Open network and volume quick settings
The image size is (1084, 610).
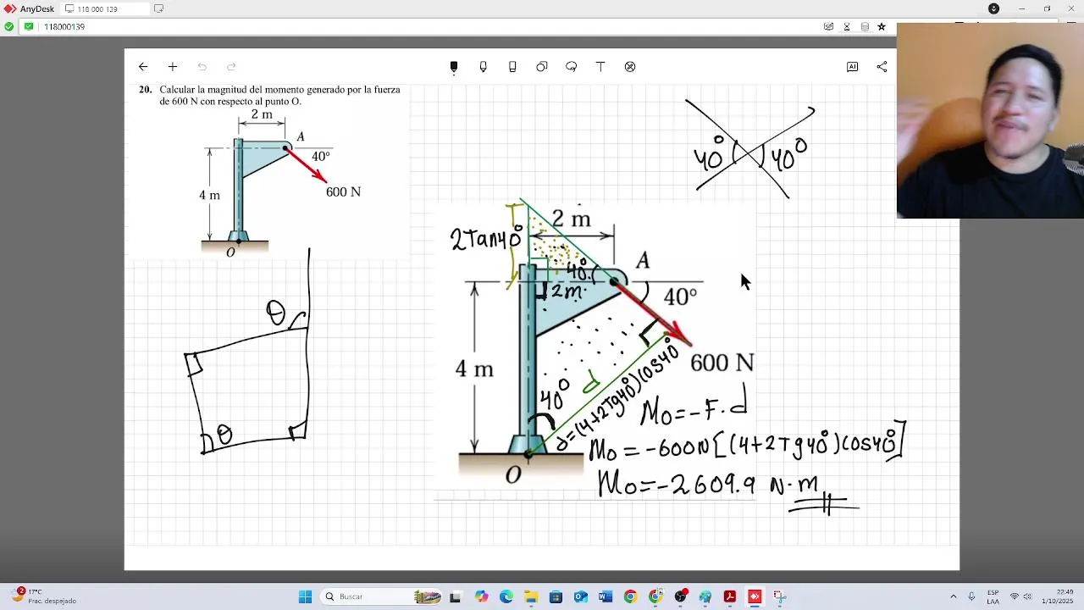pyautogui.click(x=1023, y=596)
